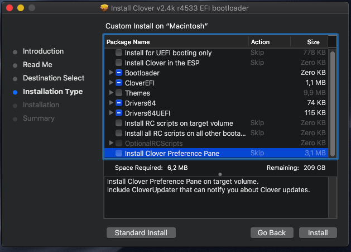Select Install RC scripts on target volume row
This screenshot has width=351, height=252.
217,123
